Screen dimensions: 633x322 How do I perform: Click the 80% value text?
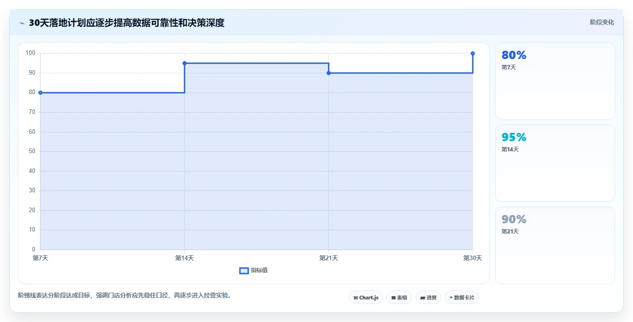[514, 55]
